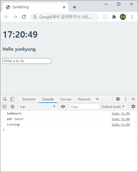Open DevTools settings gear
The height and width of the screenshot is (172, 138).
point(118,99)
